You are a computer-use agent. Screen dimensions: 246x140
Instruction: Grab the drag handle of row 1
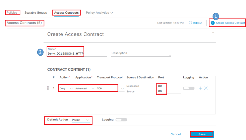tap(48, 89)
